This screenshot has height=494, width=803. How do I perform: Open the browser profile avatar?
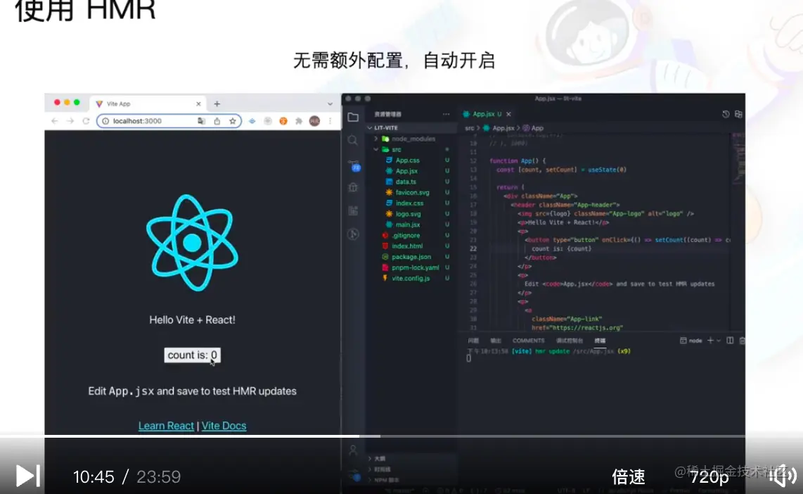point(314,121)
